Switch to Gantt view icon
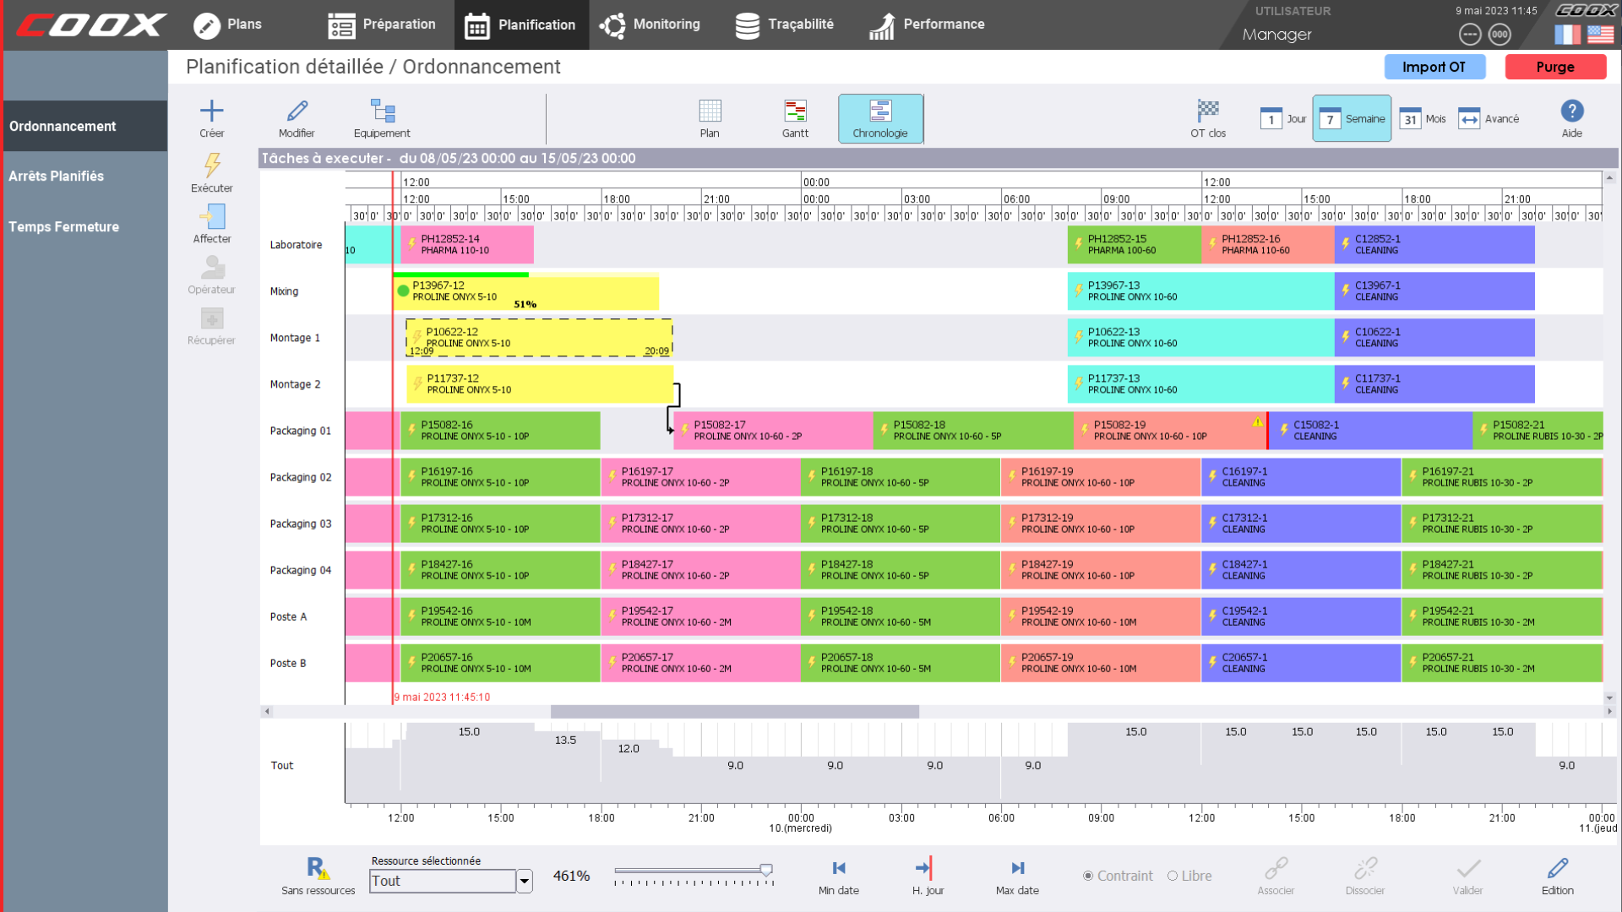 point(794,111)
